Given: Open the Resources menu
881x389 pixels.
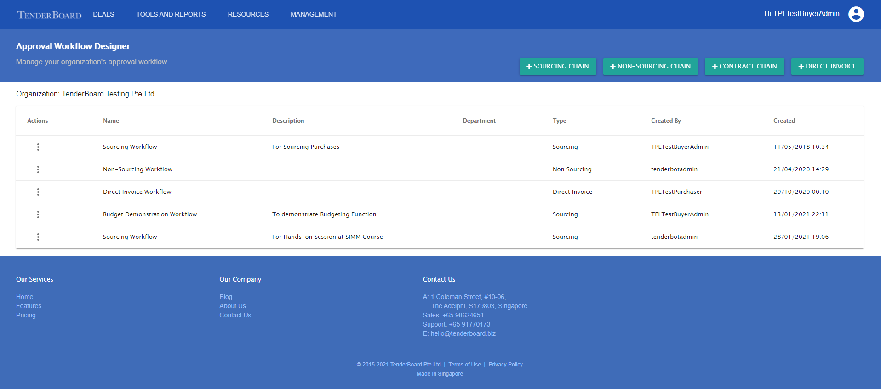Looking at the screenshot, I should pos(248,14).
